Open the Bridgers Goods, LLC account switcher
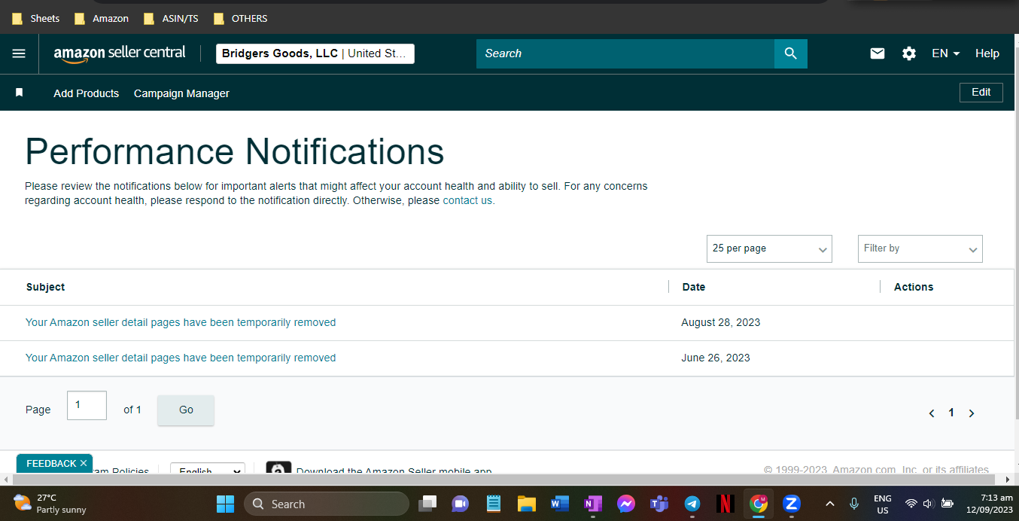Viewport: 1019px width, 521px height. coord(315,53)
